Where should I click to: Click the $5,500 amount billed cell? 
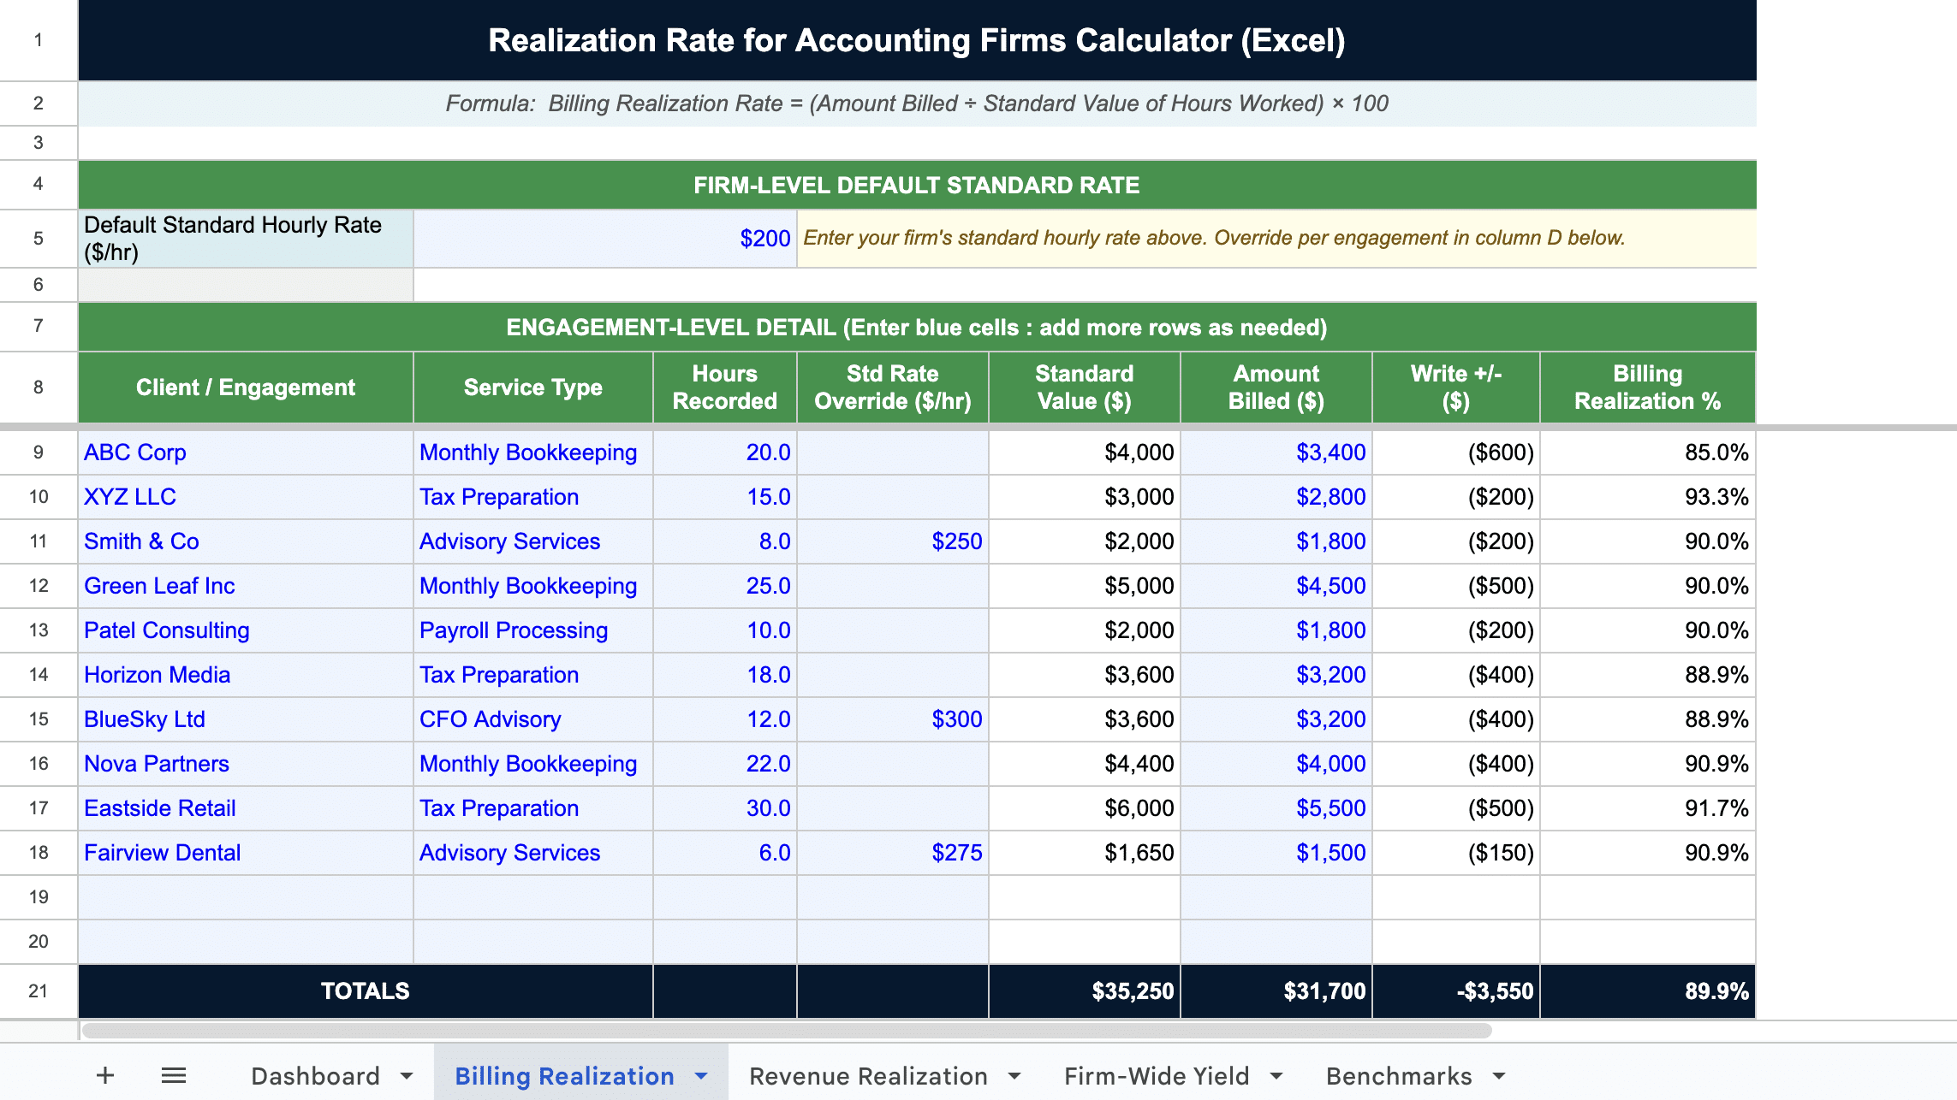[1276, 808]
